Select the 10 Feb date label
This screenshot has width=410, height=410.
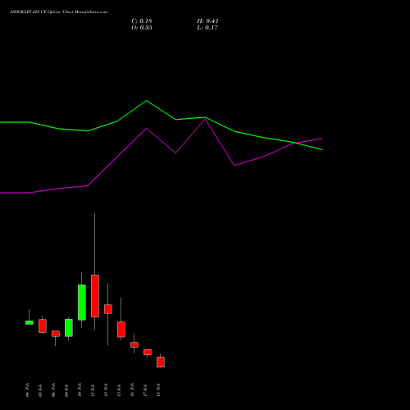[x=80, y=390]
